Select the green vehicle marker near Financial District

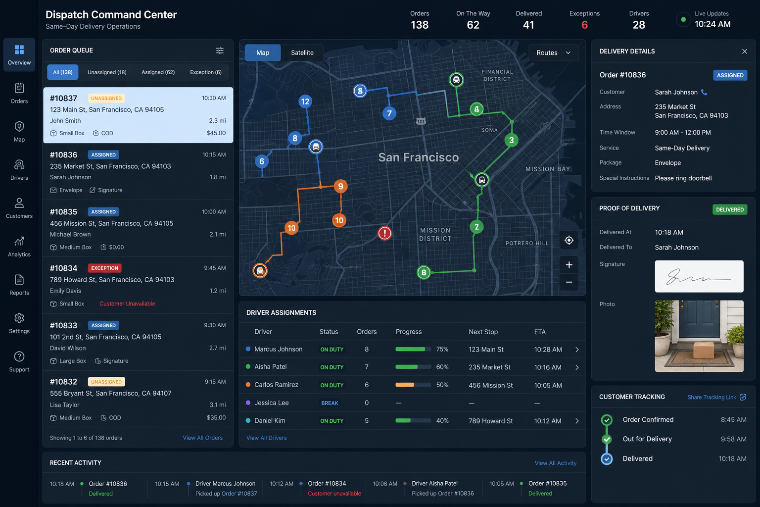pos(456,80)
